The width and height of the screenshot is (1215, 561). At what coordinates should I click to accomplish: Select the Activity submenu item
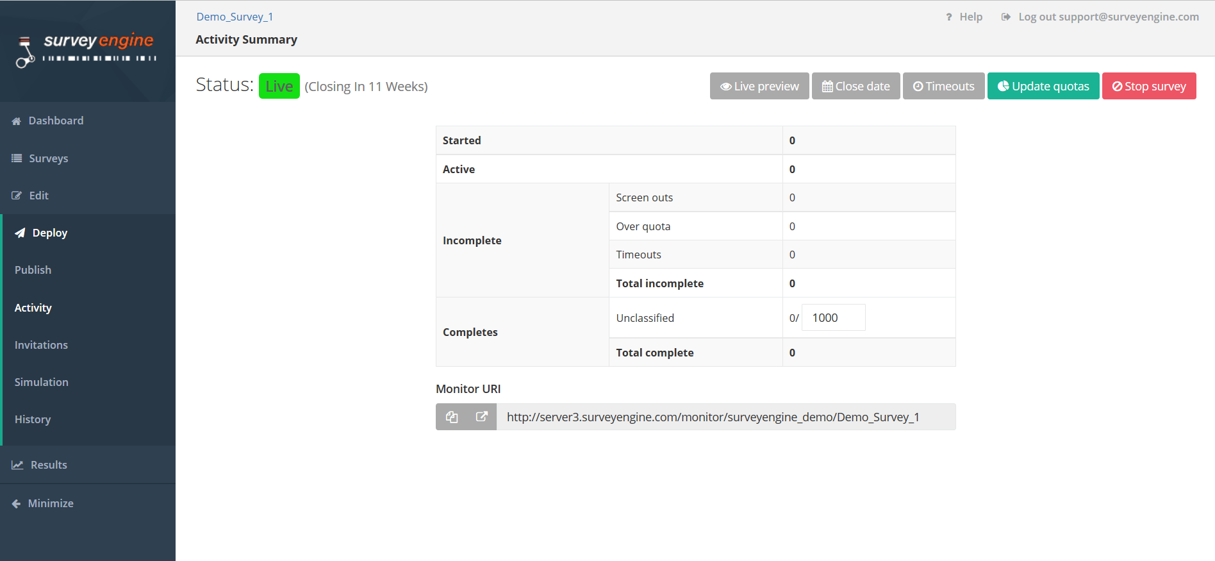pyautogui.click(x=33, y=308)
